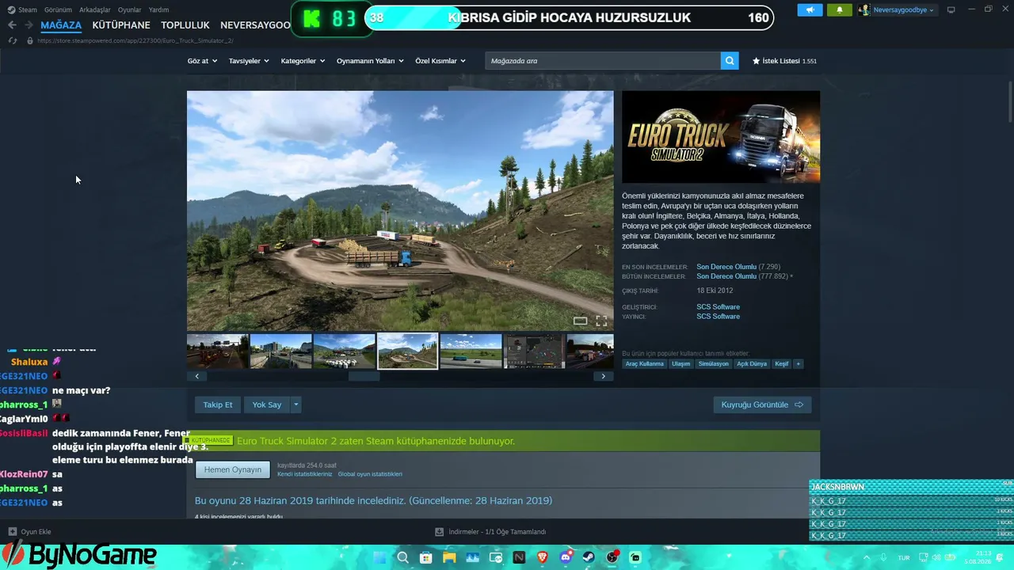The width and height of the screenshot is (1014, 570).
Task: Go forward with the Steam forward arrow
Action: point(29,25)
